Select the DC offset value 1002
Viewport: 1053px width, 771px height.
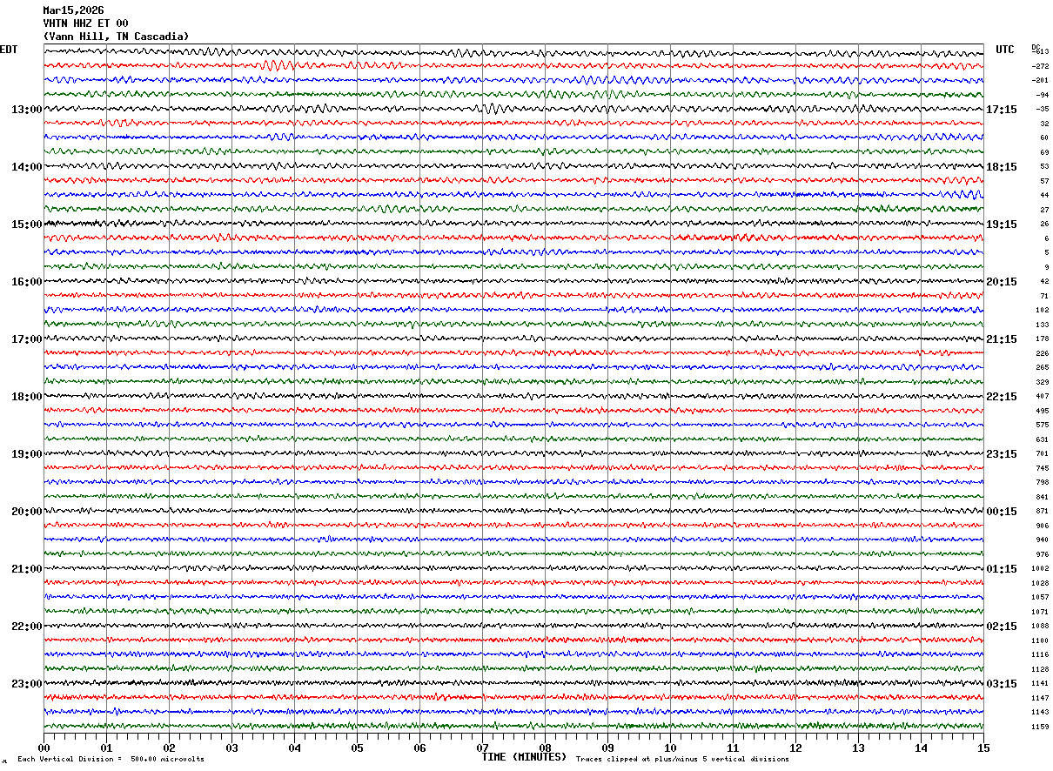(1040, 569)
